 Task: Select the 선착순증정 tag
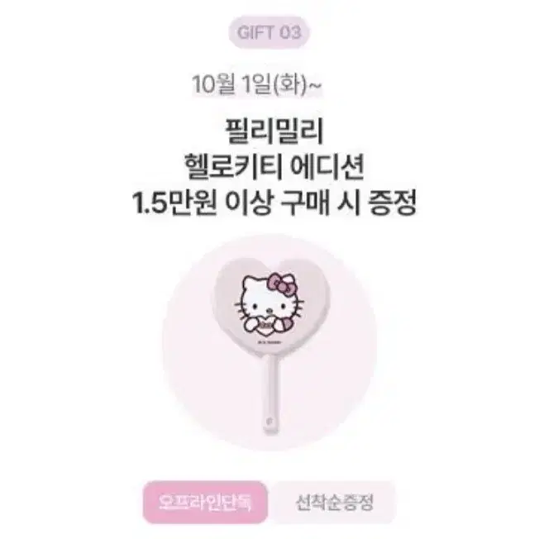[x=334, y=502]
